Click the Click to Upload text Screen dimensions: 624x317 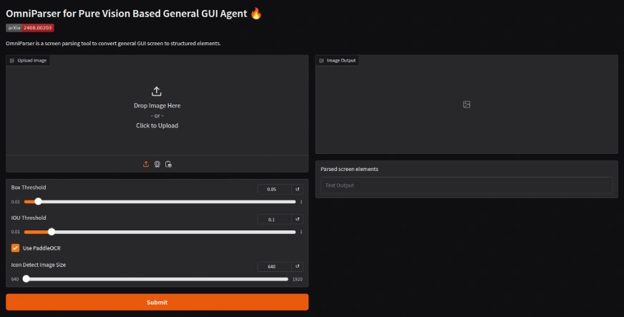coord(157,125)
